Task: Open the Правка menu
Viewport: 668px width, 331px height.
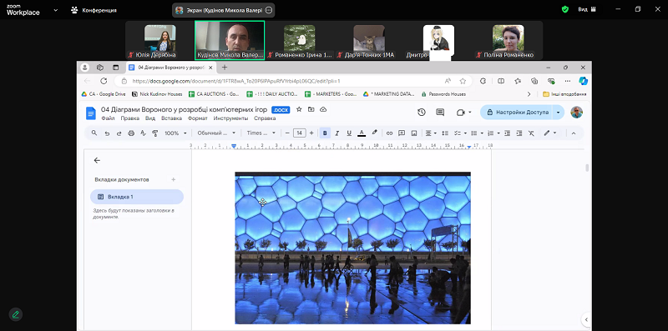Action: (x=130, y=118)
